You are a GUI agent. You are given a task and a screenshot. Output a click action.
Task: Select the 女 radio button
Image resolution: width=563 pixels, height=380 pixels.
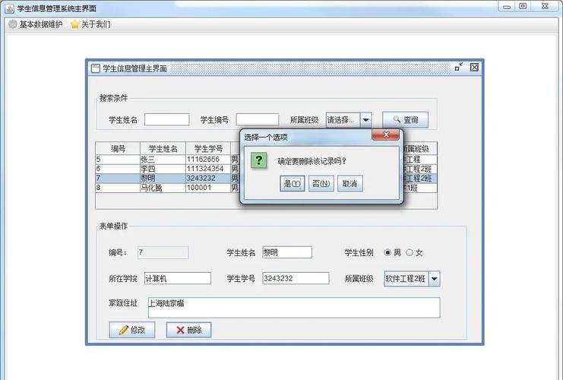coord(410,252)
